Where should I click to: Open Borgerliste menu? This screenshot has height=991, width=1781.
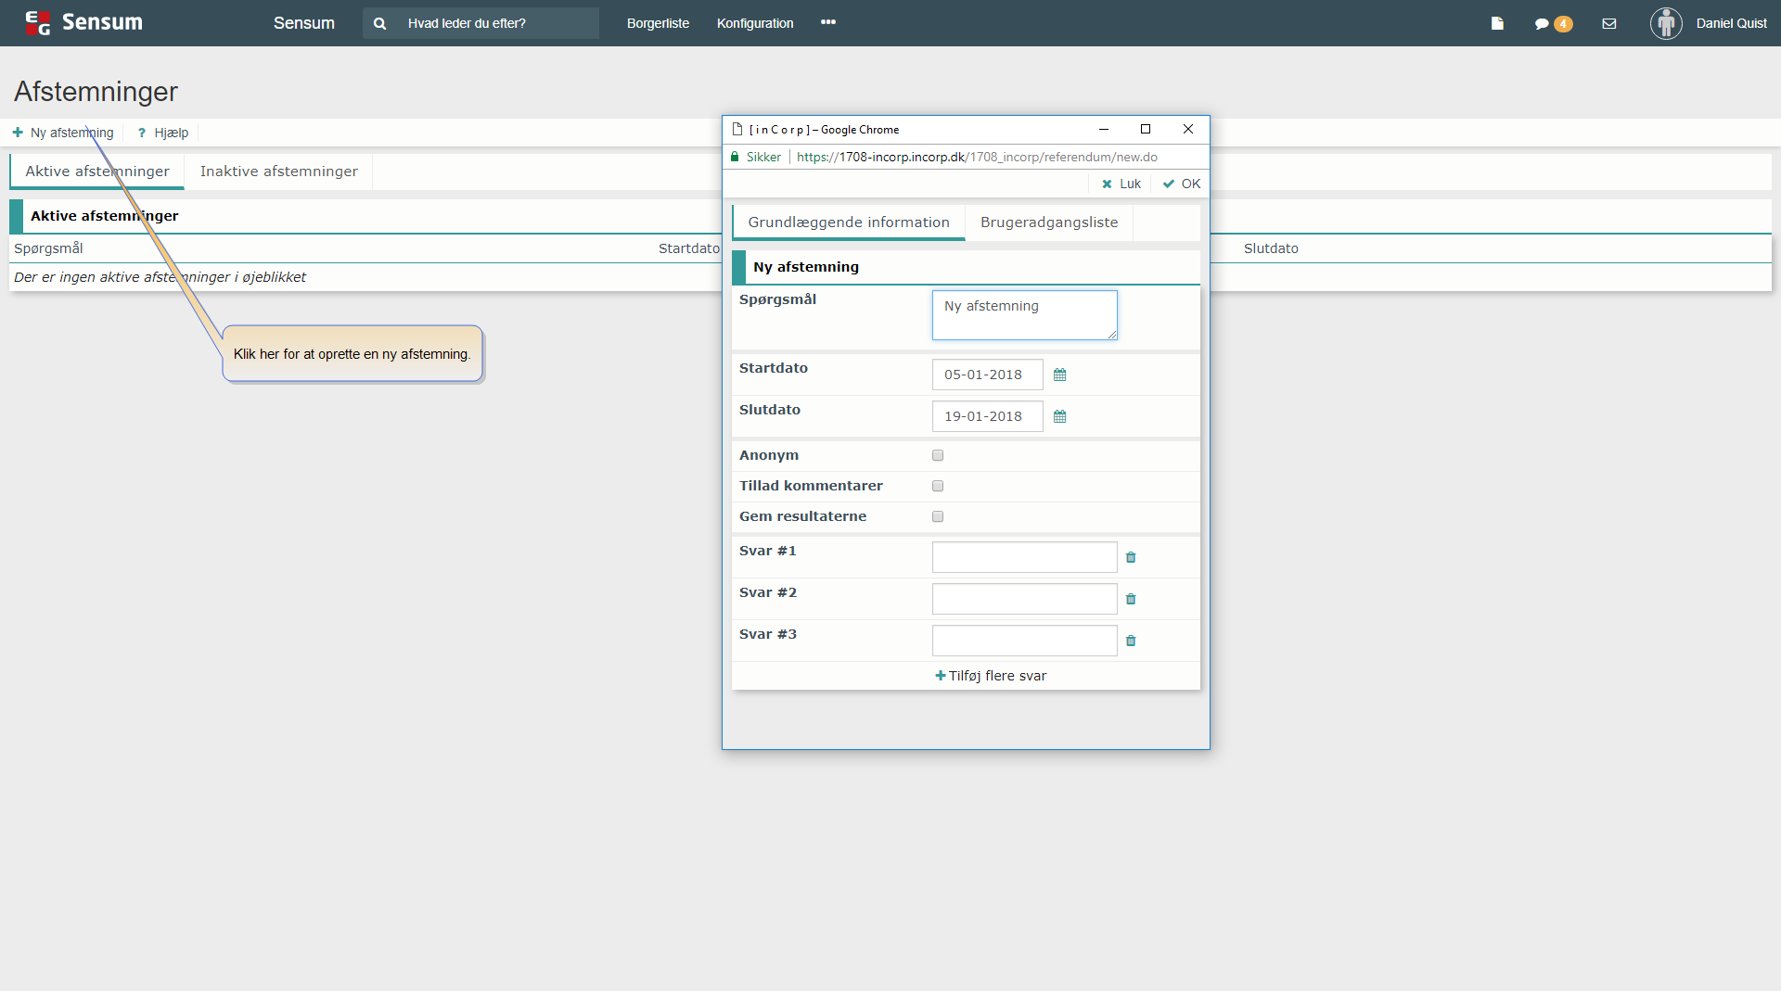pyautogui.click(x=658, y=23)
